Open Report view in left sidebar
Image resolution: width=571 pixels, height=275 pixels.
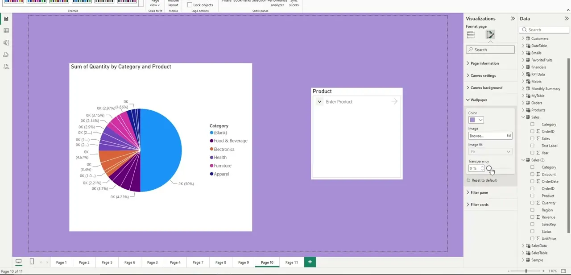tap(6, 19)
